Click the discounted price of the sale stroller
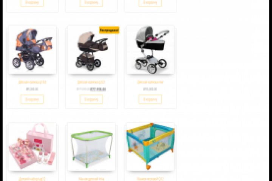 [98, 89]
